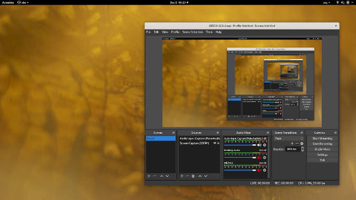This screenshot has height=200, width=356.
Task: Select Audio Input Capture (PulseAudio) source
Action: coord(199,138)
